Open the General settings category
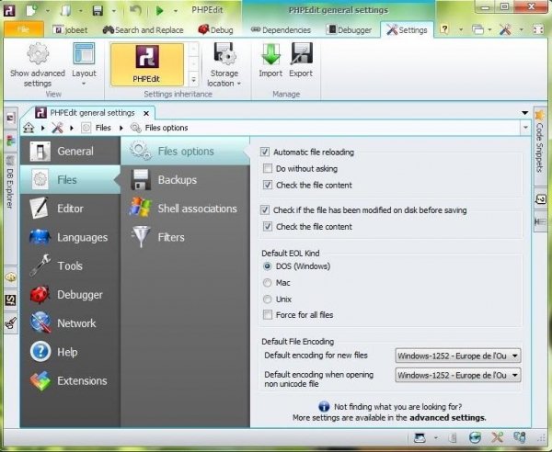This screenshot has width=552, height=452. pyautogui.click(x=70, y=152)
